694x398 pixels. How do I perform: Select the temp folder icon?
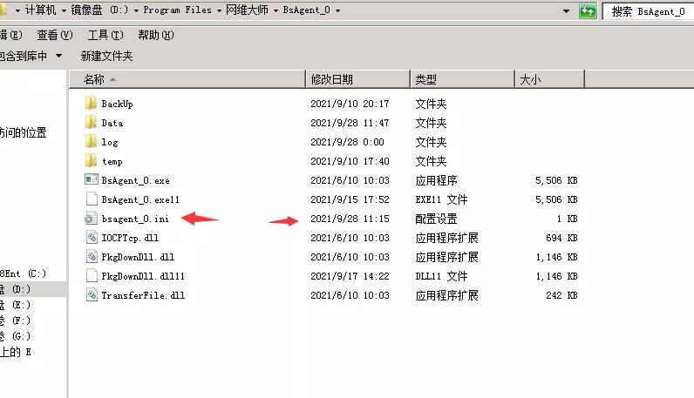(x=91, y=160)
